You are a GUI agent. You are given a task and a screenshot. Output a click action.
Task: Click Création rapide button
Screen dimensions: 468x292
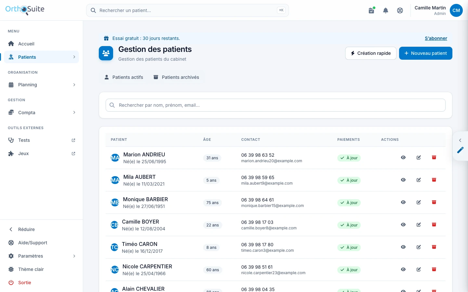(x=371, y=53)
